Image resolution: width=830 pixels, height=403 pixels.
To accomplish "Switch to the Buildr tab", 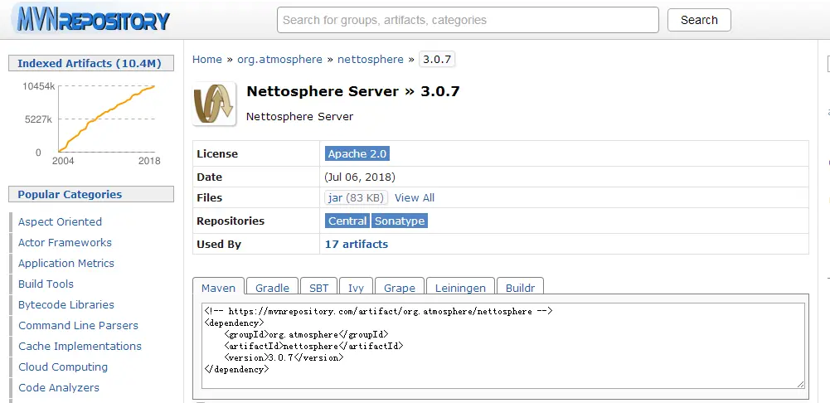I will (x=521, y=288).
